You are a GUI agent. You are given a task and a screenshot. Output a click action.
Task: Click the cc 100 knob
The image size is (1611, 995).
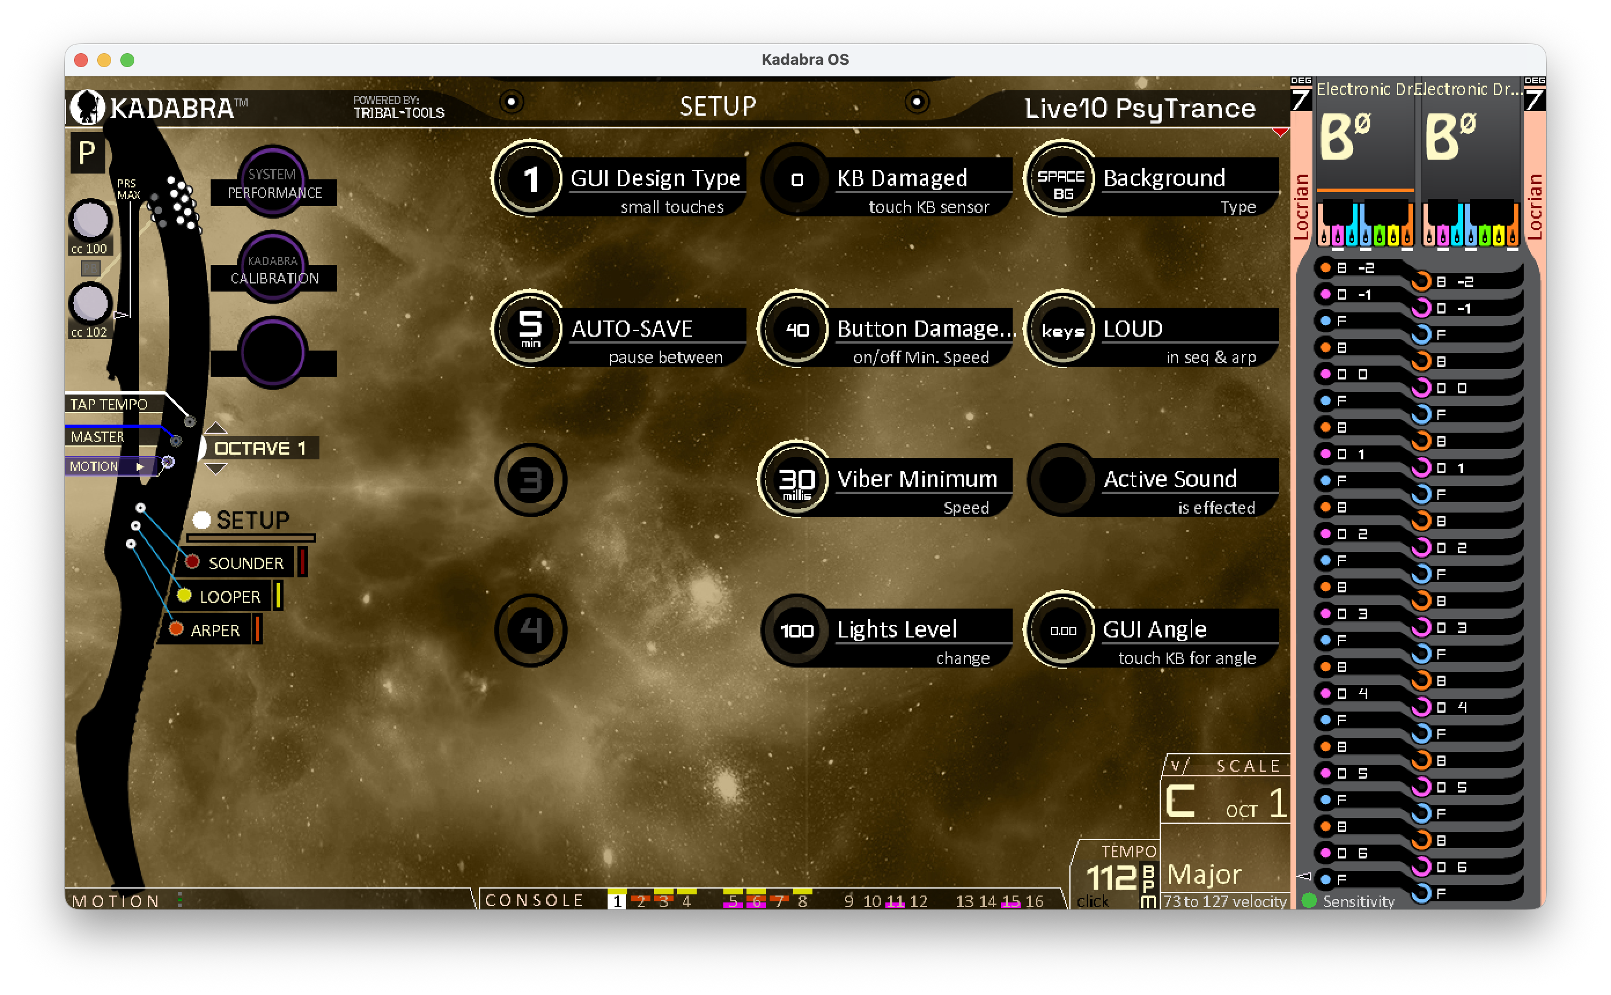click(90, 219)
